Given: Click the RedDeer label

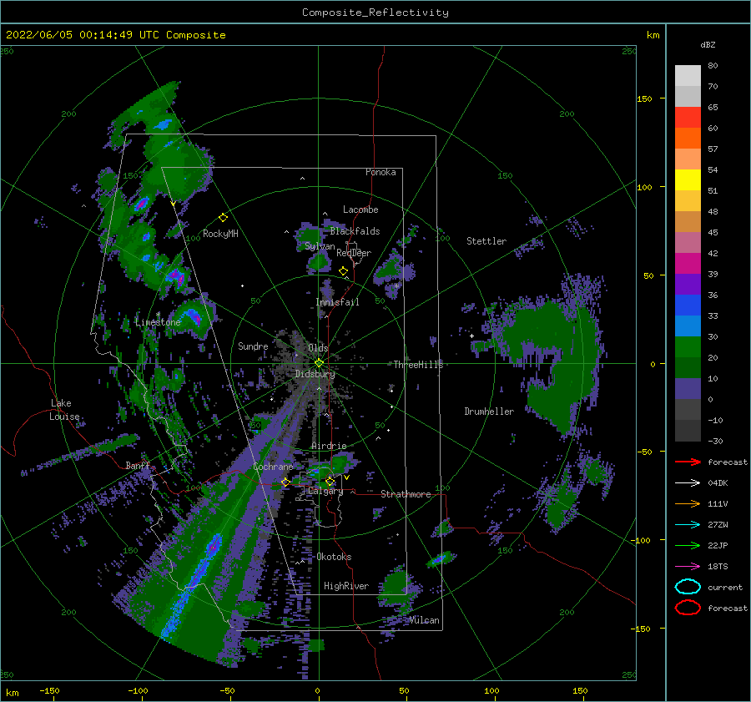Looking at the screenshot, I should [x=354, y=253].
